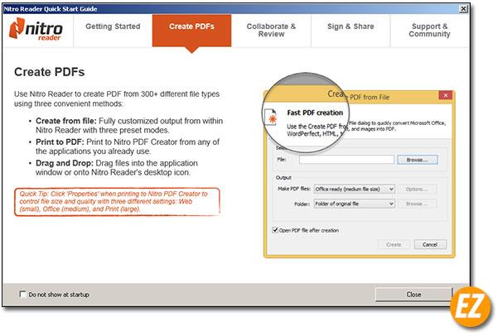Click the orange Quick Tip box
The image size is (498, 336).
(x=117, y=202)
